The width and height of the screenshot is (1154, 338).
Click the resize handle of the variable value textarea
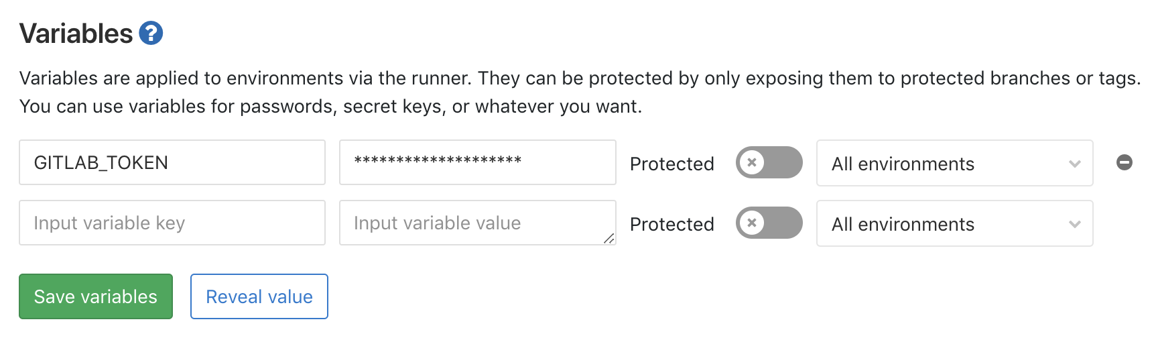click(608, 238)
